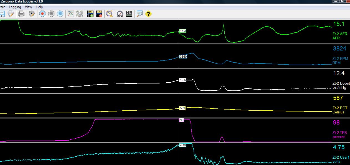
Task: Open the Logging menu
Action: [15, 7]
